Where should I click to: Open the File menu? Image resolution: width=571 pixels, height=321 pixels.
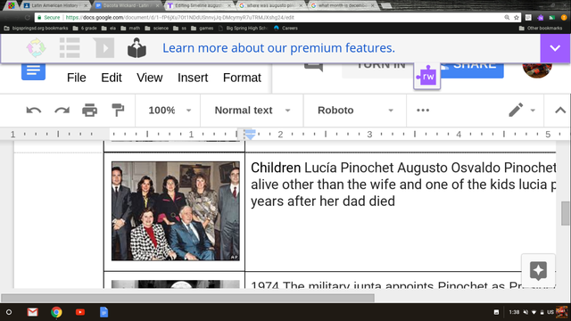(77, 78)
